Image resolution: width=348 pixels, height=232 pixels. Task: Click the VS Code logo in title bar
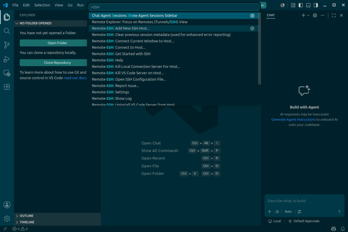5,5
